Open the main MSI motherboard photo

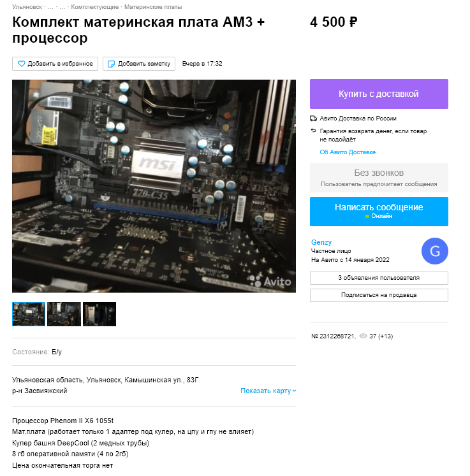[x=154, y=186]
